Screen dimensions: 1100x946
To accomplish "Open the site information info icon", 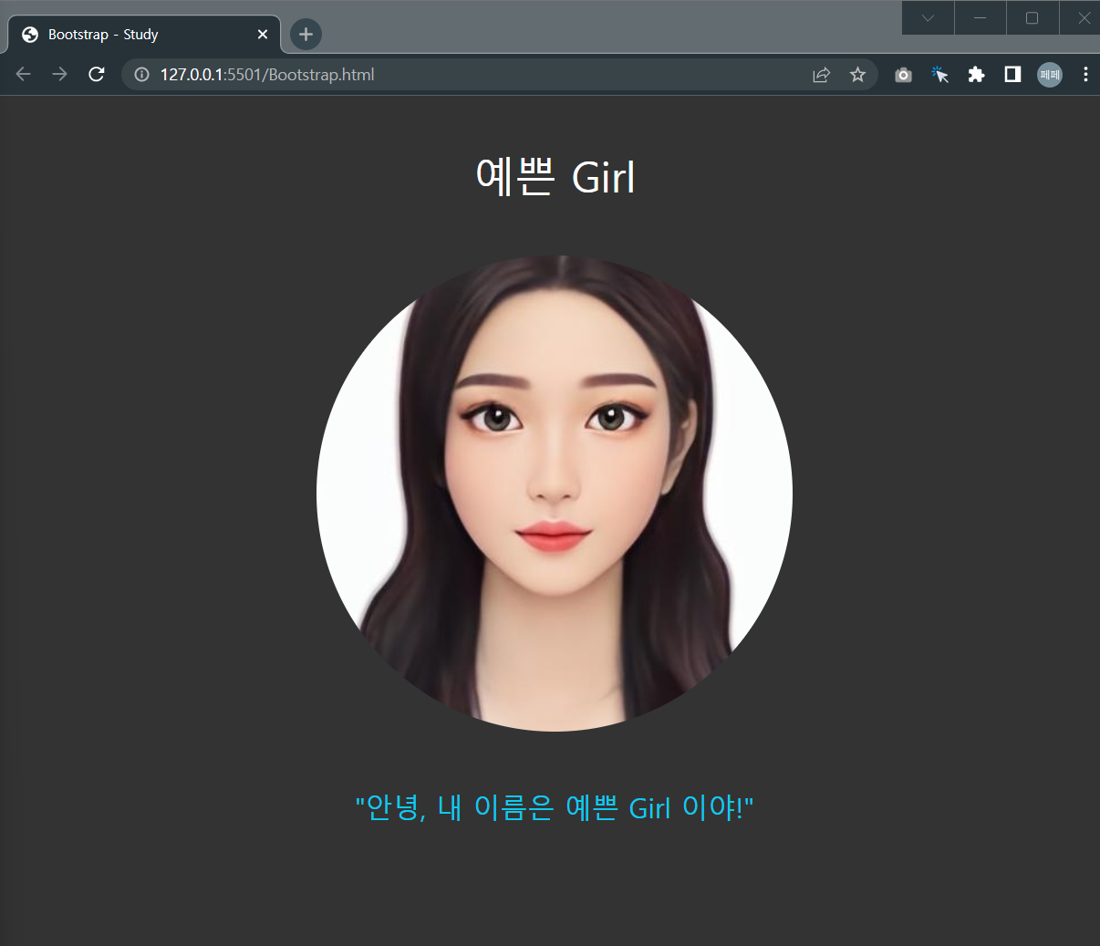I will click(140, 75).
